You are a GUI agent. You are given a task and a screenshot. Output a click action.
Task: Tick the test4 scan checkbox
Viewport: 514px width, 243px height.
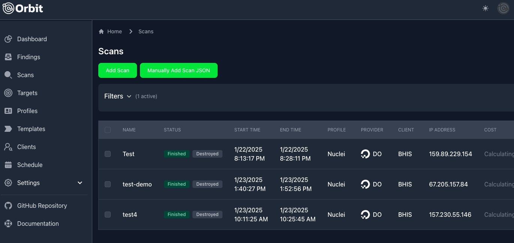point(108,215)
